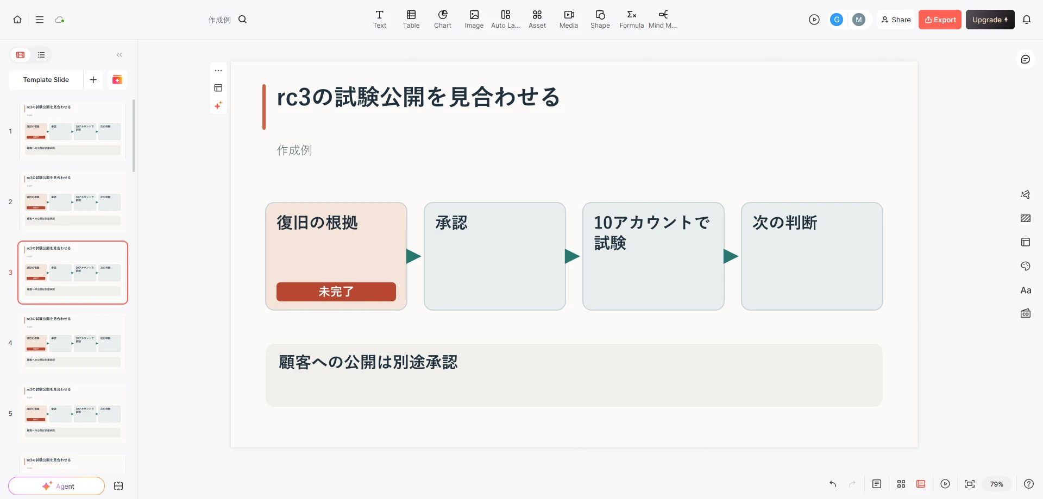Start slideshow from top bar play icon

(814, 20)
